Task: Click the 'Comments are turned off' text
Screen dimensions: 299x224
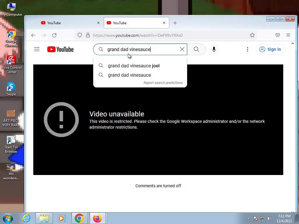Action: (x=158, y=186)
